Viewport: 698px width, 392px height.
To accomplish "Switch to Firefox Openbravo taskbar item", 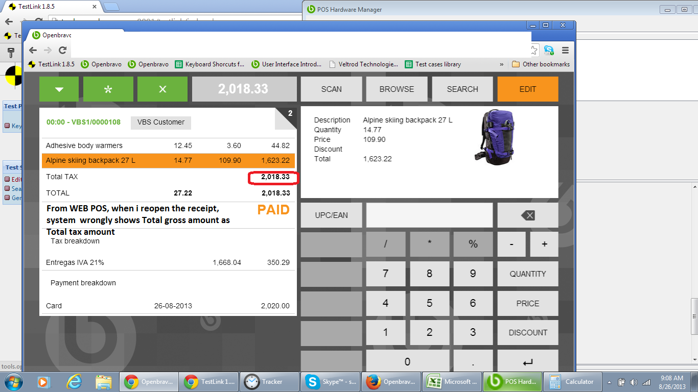I will pos(390,382).
